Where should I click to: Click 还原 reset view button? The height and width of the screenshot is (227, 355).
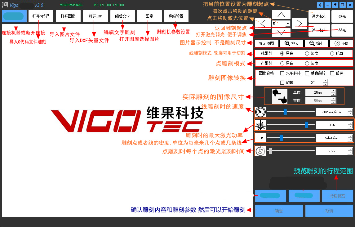tap(341, 43)
